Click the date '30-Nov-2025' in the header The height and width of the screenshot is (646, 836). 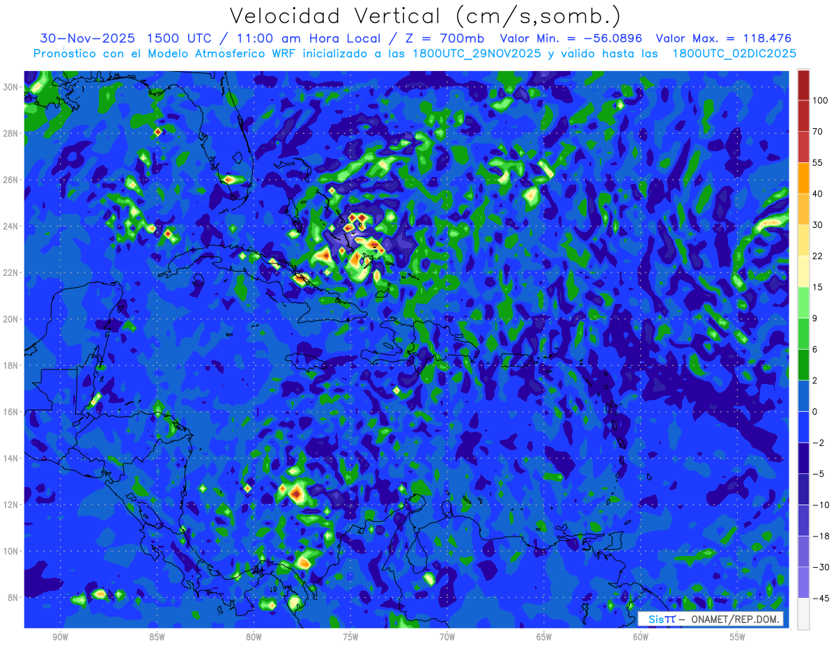pos(87,38)
